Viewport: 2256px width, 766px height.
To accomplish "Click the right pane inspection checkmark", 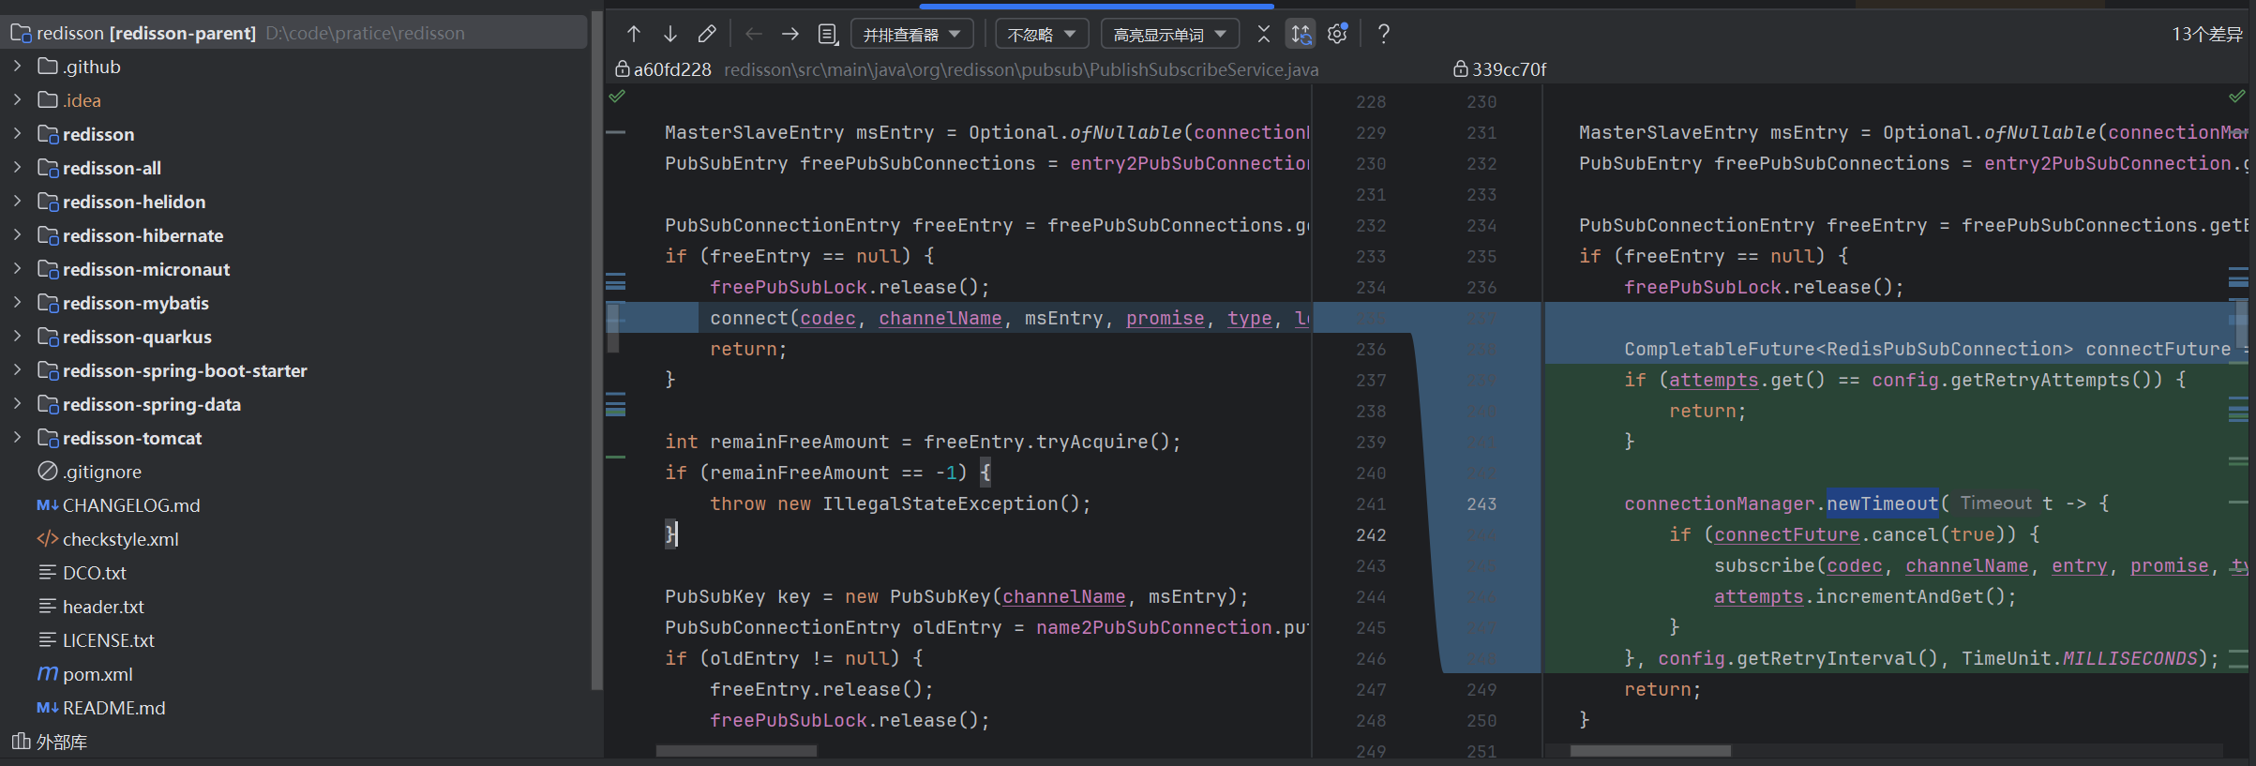I will click(2237, 96).
